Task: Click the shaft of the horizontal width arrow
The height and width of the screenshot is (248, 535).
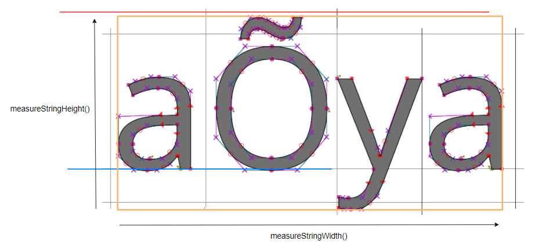Action: tap(308, 224)
